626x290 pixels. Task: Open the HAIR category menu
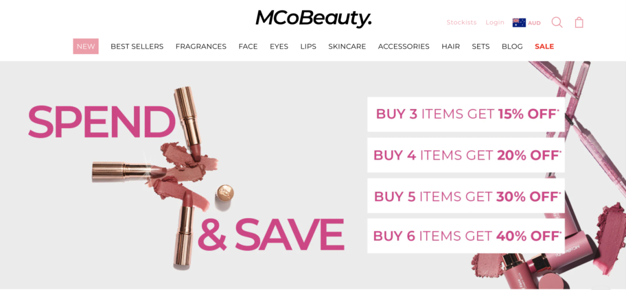pyautogui.click(x=451, y=46)
